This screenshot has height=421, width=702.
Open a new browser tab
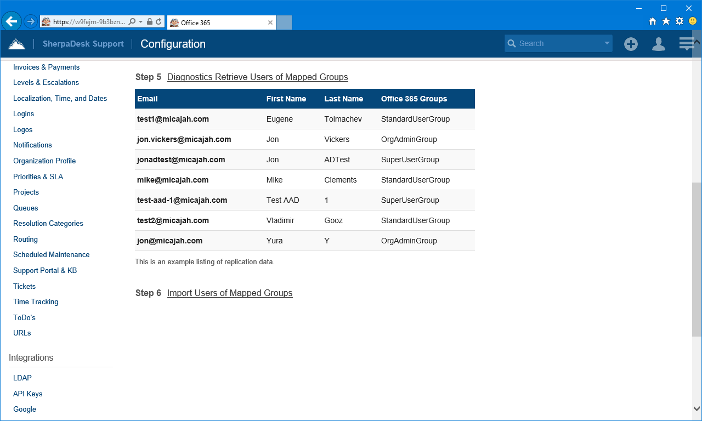(x=284, y=22)
